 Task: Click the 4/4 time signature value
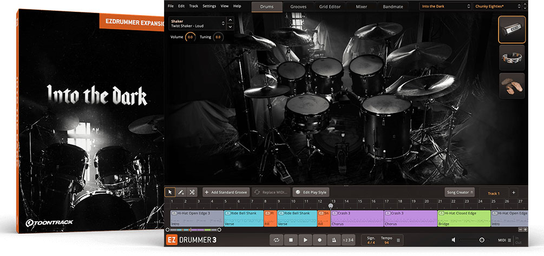click(371, 242)
